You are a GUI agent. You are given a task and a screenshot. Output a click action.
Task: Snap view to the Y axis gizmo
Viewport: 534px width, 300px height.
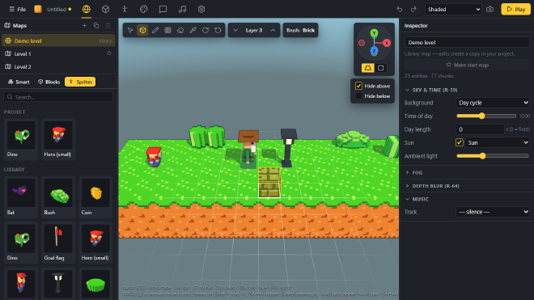coord(374,33)
